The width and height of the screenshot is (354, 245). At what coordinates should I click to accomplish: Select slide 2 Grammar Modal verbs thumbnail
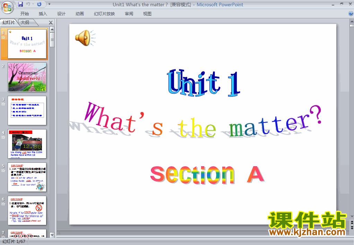click(27, 77)
